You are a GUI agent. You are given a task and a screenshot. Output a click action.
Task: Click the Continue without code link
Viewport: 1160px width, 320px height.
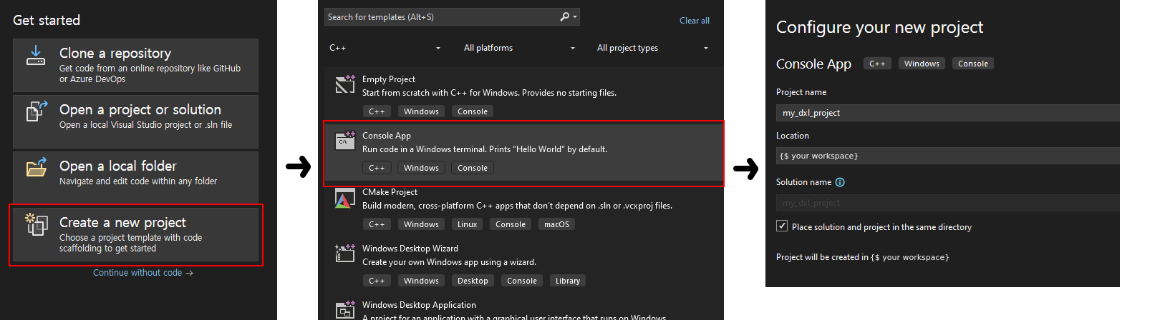click(x=142, y=273)
